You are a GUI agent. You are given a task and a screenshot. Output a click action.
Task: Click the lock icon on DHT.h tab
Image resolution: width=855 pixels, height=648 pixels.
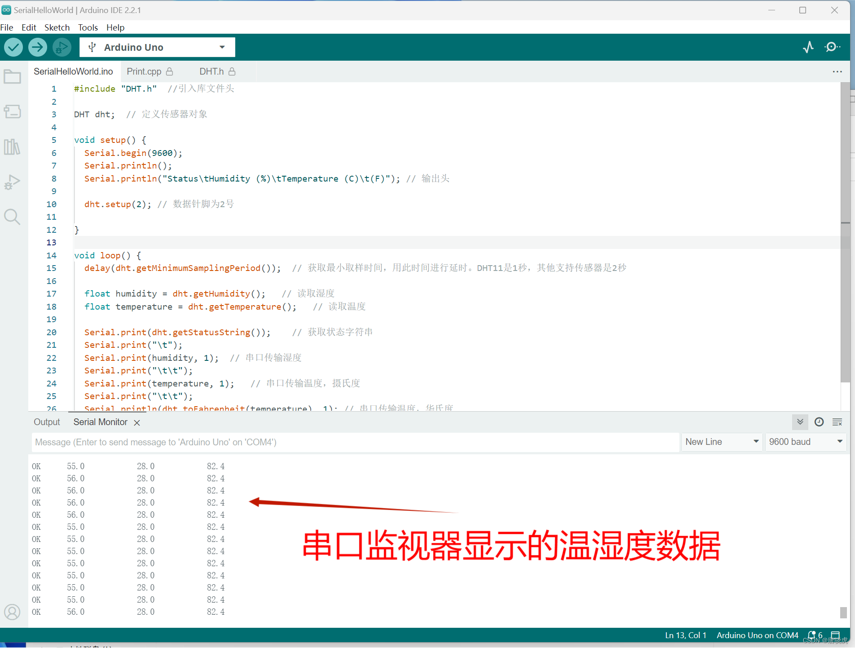(232, 71)
